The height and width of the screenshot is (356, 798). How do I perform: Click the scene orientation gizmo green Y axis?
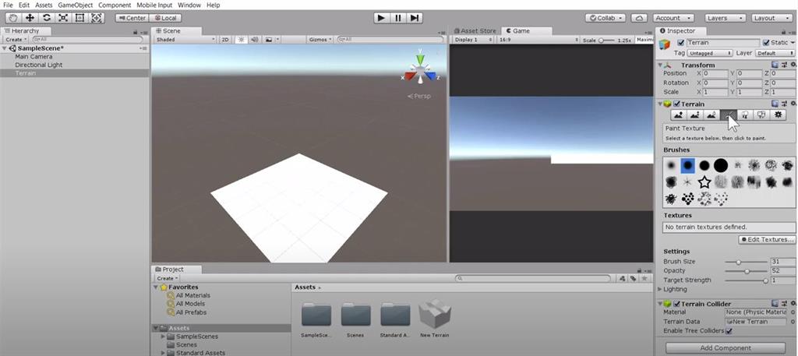[419, 60]
